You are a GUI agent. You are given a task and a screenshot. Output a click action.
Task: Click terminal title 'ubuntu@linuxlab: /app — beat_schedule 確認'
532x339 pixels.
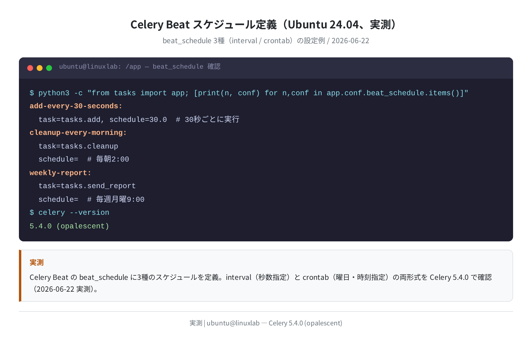click(x=140, y=67)
